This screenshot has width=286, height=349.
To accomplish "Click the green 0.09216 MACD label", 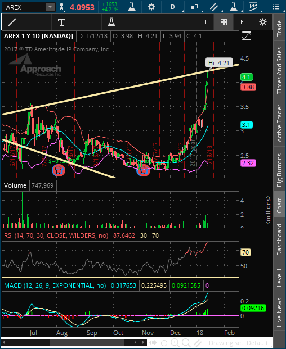I will [253, 308].
